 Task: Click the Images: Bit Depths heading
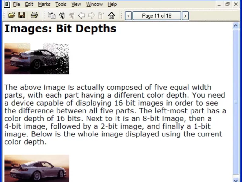click(60, 29)
